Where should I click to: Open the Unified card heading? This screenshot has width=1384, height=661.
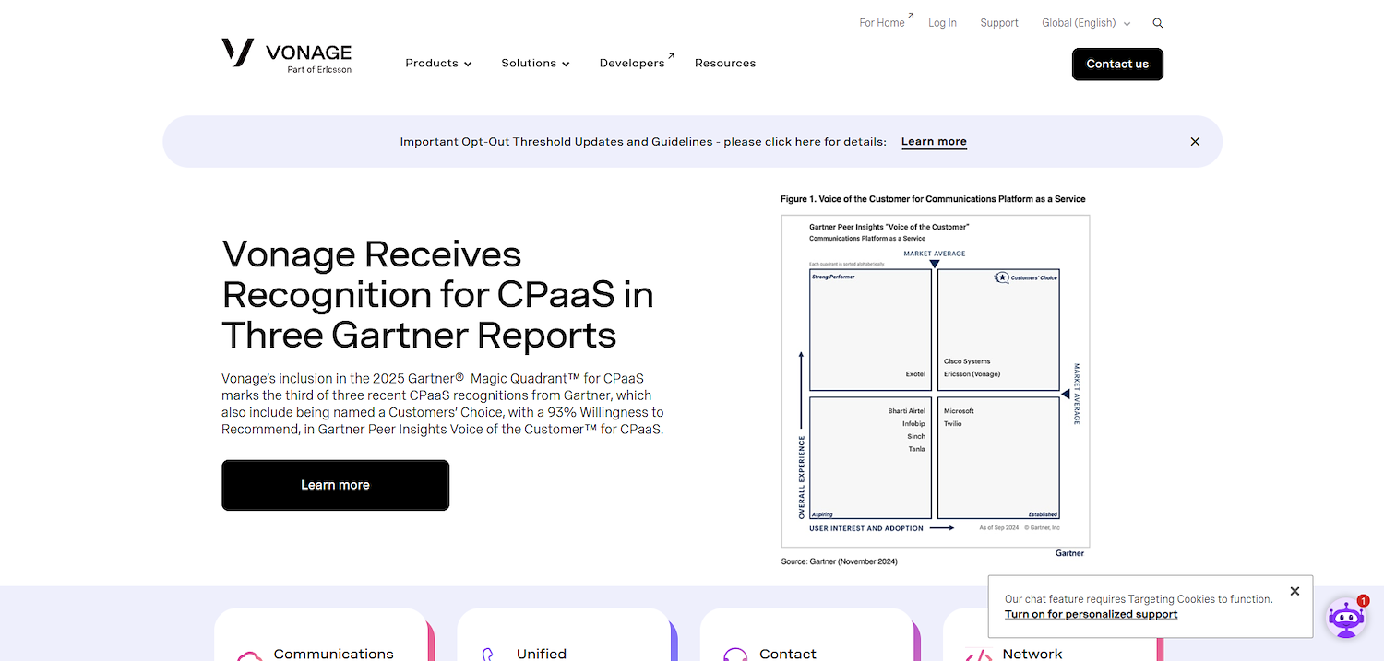542,654
